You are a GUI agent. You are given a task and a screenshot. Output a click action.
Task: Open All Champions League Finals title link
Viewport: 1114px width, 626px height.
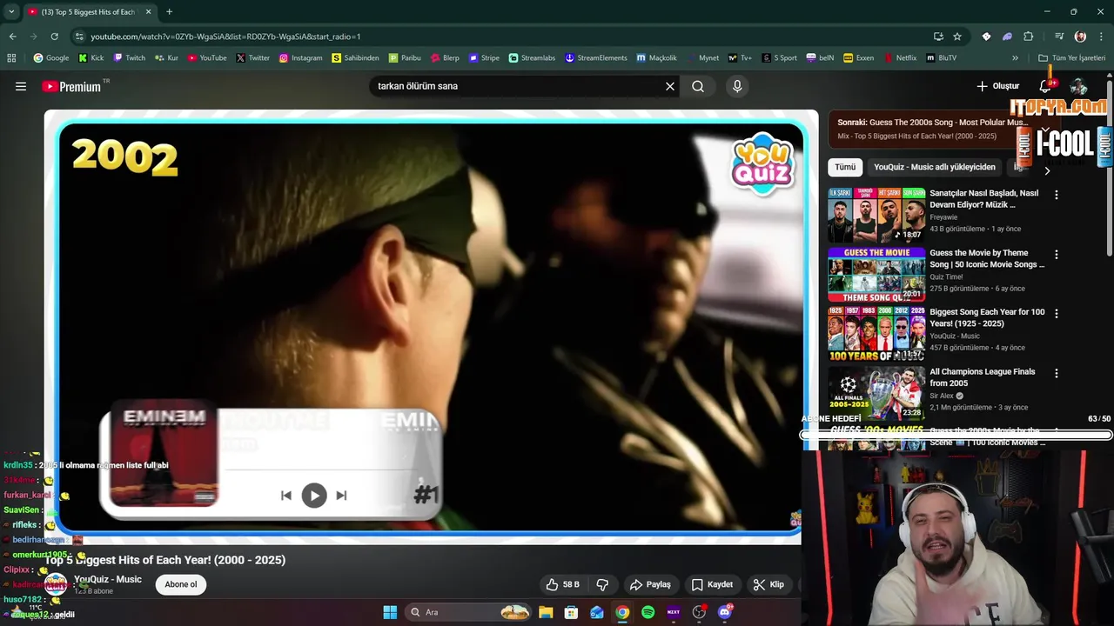click(982, 377)
